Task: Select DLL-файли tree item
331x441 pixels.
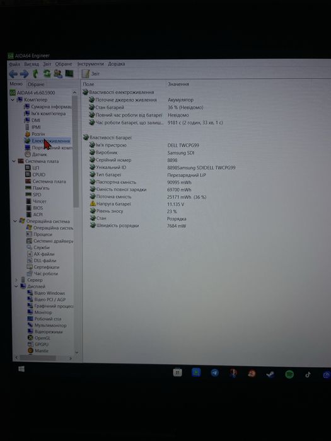Action: point(42,261)
